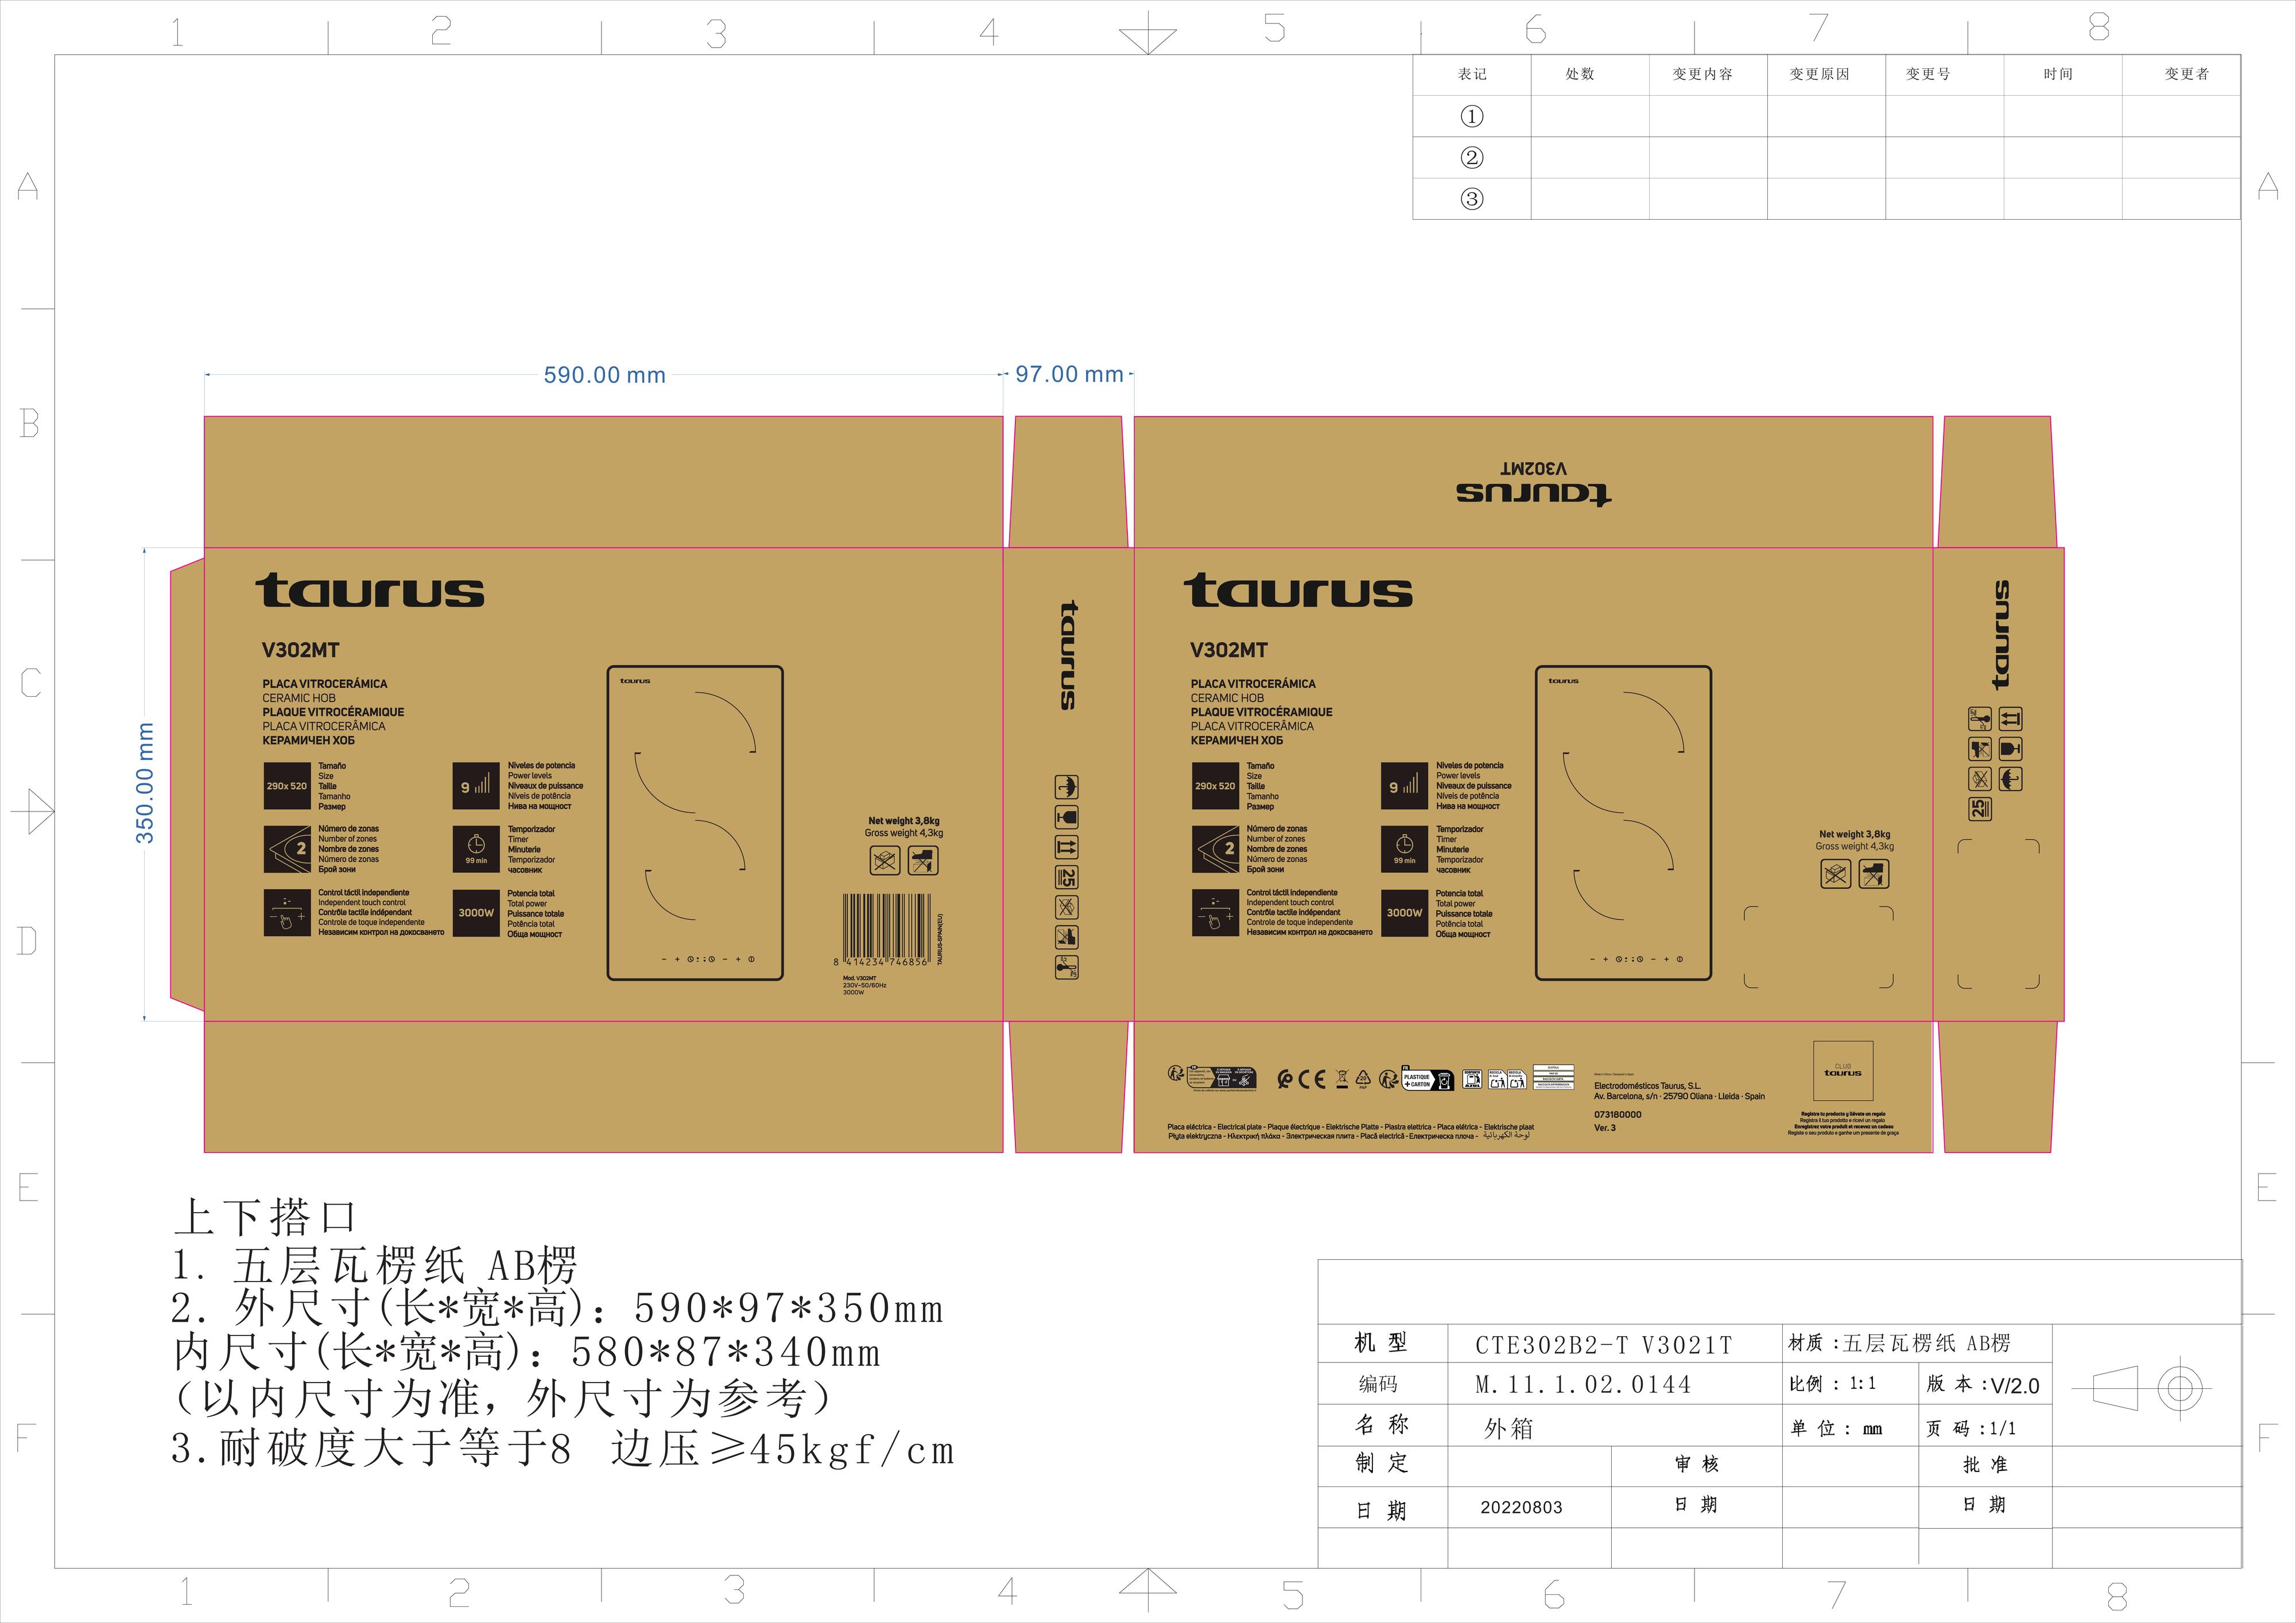Click the date 20220803 in title block

(1521, 1507)
